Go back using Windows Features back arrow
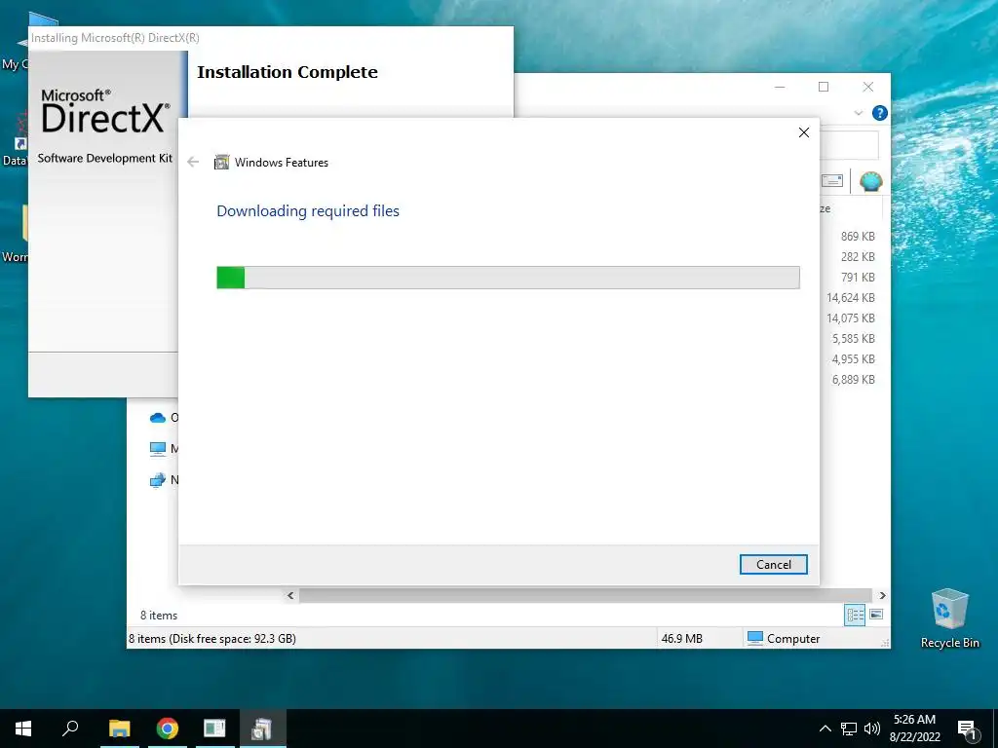The width and height of the screenshot is (998, 748). click(x=193, y=163)
